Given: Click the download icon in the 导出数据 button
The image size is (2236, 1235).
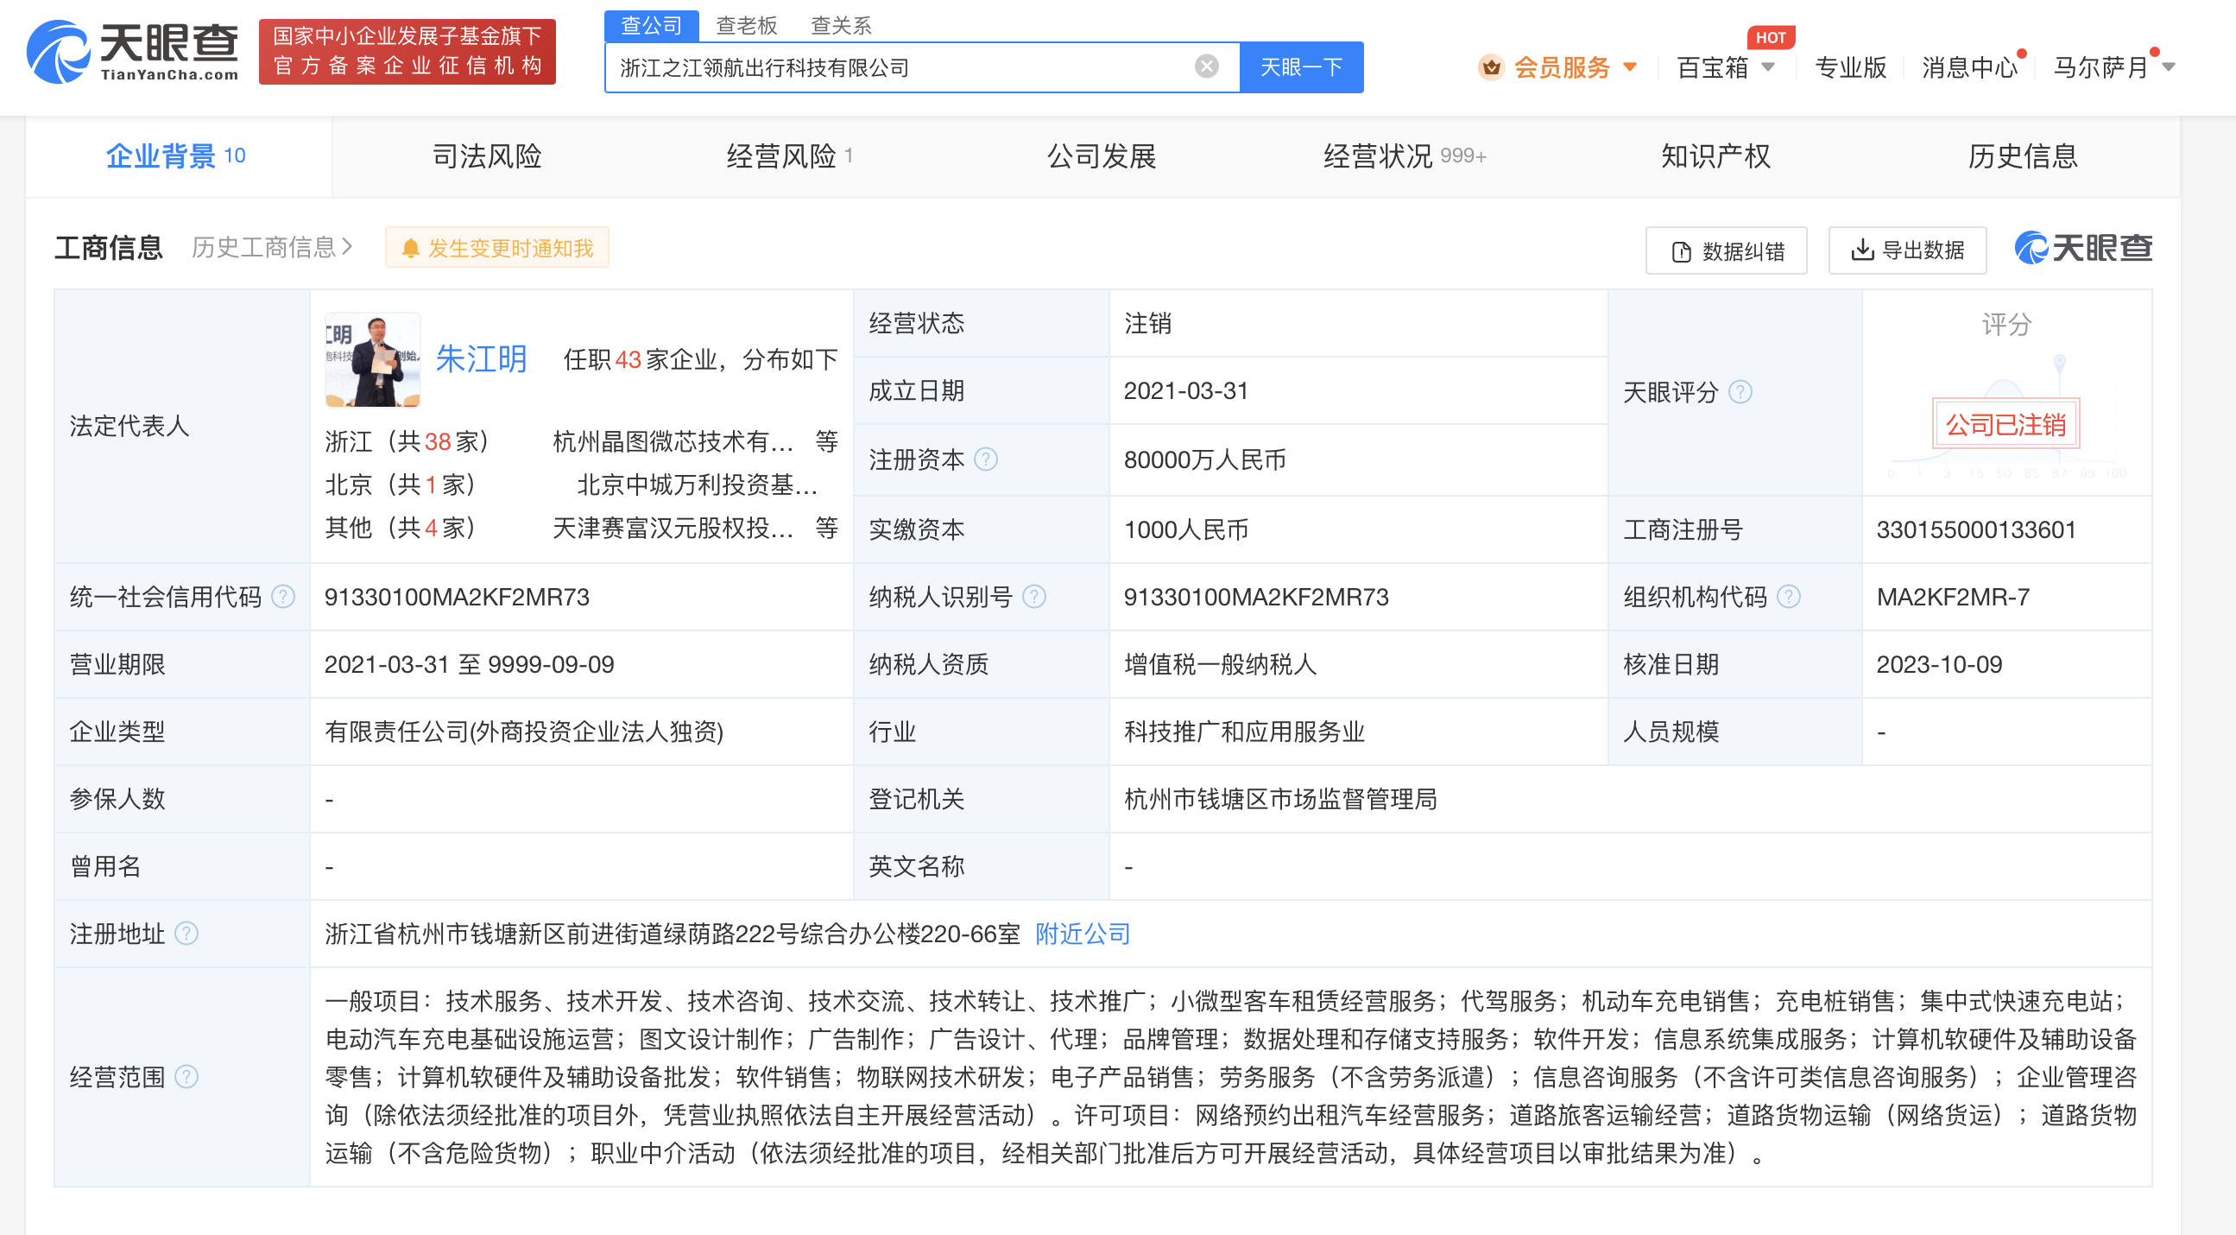Looking at the screenshot, I should point(1862,250).
